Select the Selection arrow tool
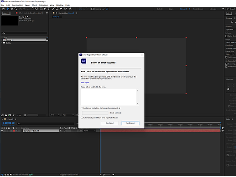Screen dimensions: 236x177 click(x=8, y=9)
